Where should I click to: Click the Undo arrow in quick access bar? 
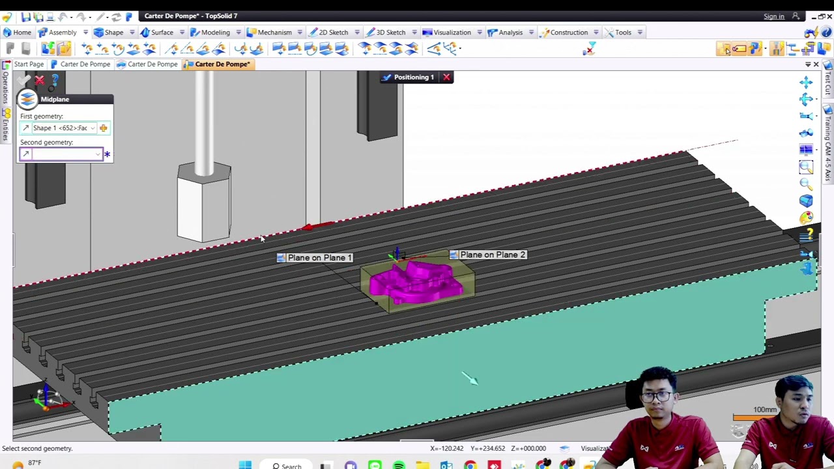click(x=64, y=16)
